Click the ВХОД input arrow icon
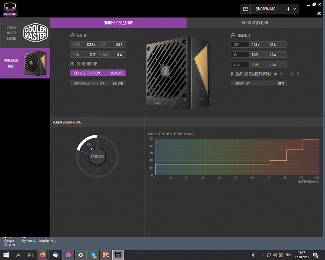The width and height of the screenshot is (325, 260). pyautogui.click(x=72, y=36)
